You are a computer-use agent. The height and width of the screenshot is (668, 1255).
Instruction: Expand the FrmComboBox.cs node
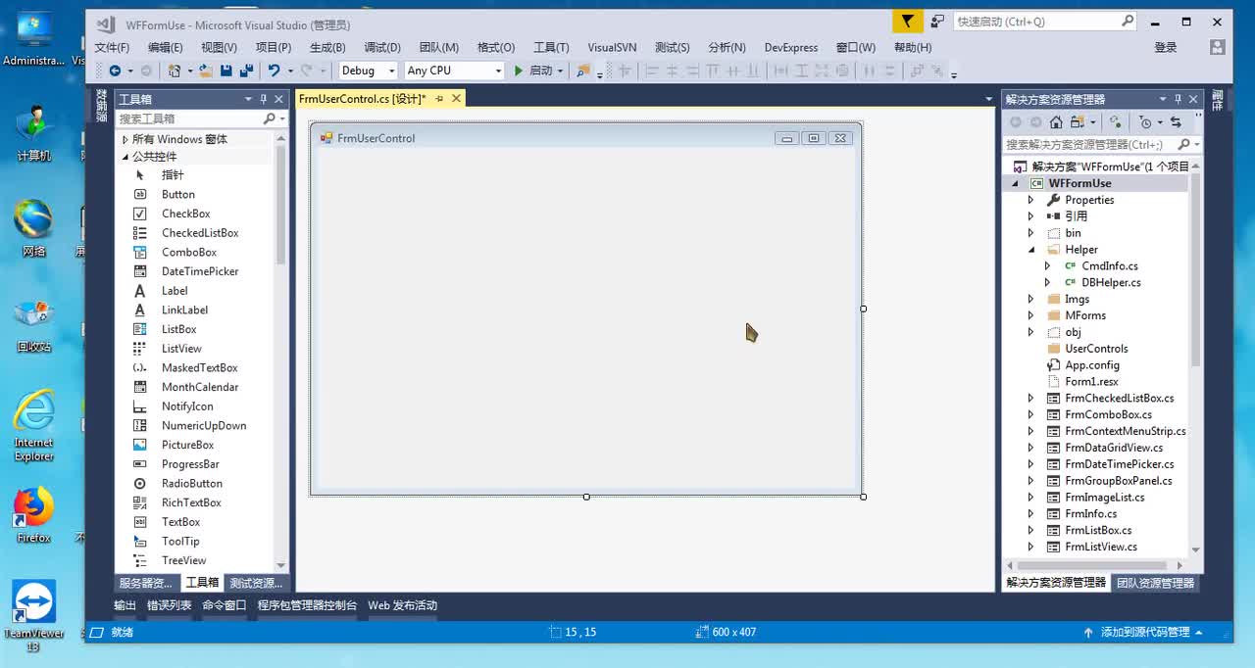click(x=1030, y=415)
